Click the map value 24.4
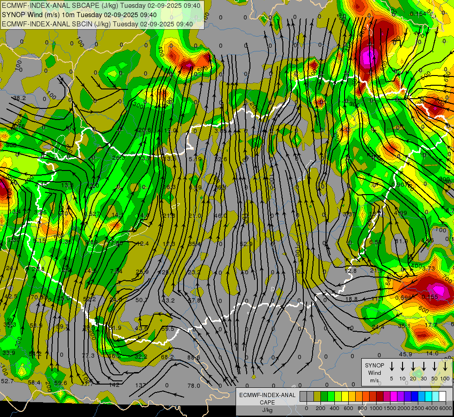 click(x=378, y=327)
